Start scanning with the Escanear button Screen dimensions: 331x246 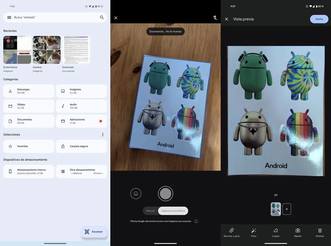coord(94,231)
